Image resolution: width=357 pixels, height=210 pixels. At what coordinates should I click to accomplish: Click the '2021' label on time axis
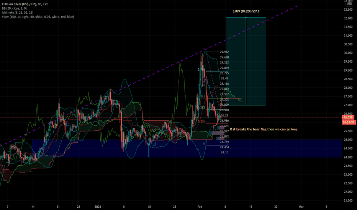98,207
